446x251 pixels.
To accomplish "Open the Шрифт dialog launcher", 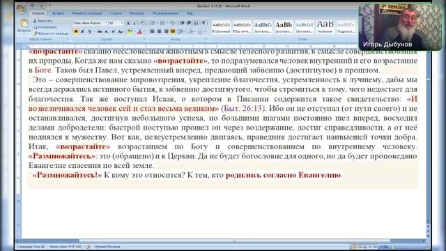I will pyautogui.click(x=144, y=39).
